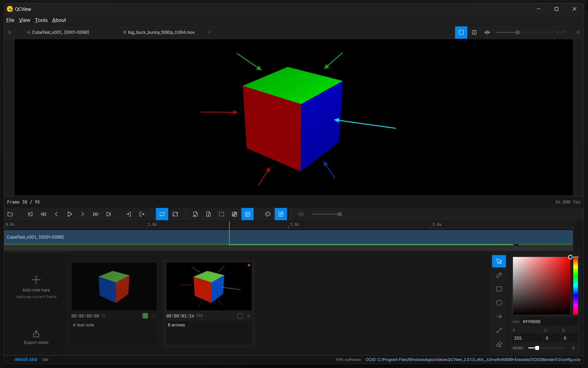
Task: Jump to the last frame
Action: tap(108, 214)
